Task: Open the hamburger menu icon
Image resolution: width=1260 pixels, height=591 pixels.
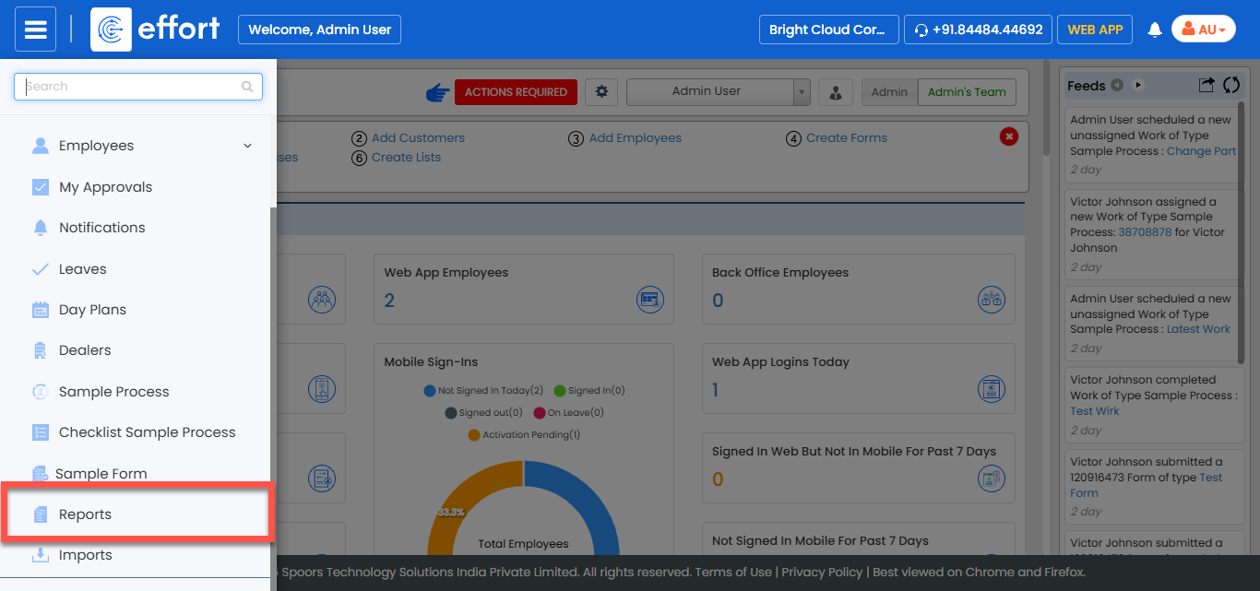Action: pos(35,30)
